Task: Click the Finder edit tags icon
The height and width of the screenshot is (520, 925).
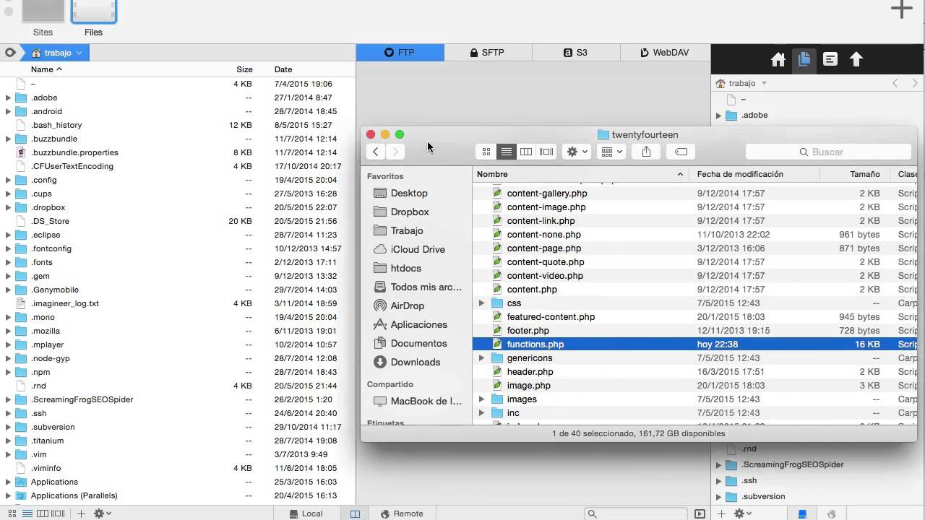Action: [681, 152]
